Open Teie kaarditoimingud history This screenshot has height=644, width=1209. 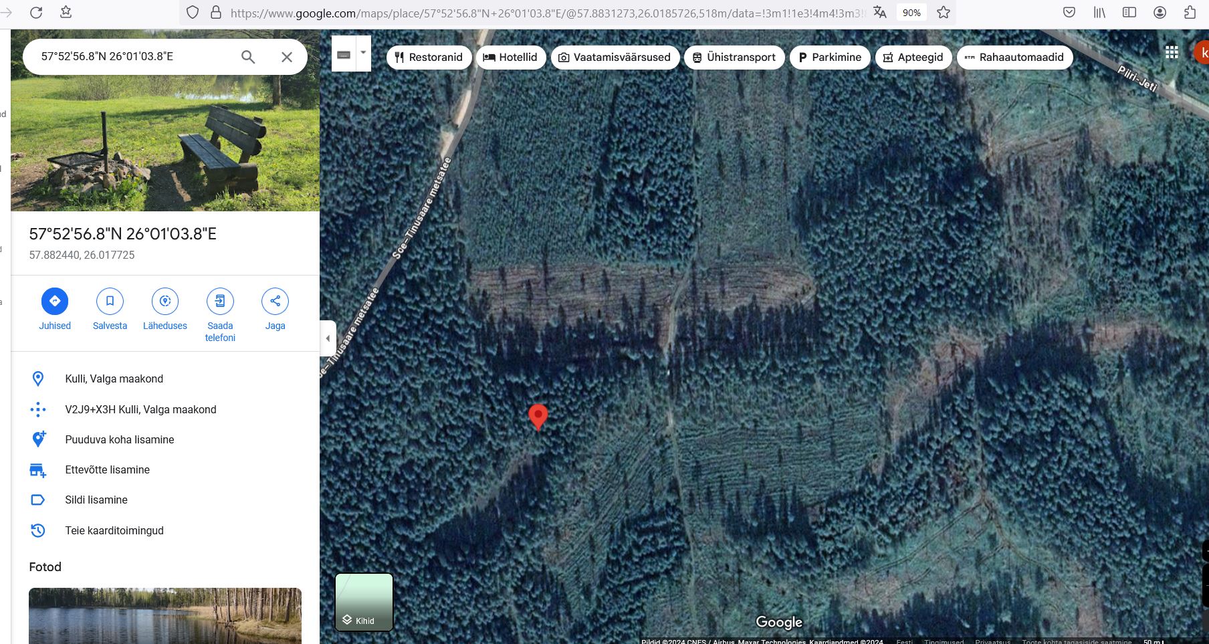point(114,530)
